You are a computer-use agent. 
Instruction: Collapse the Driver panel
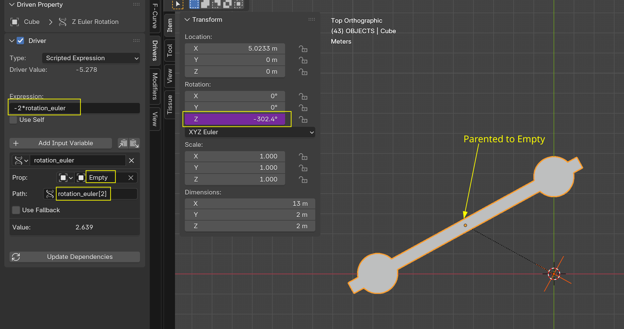[x=12, y=41]
